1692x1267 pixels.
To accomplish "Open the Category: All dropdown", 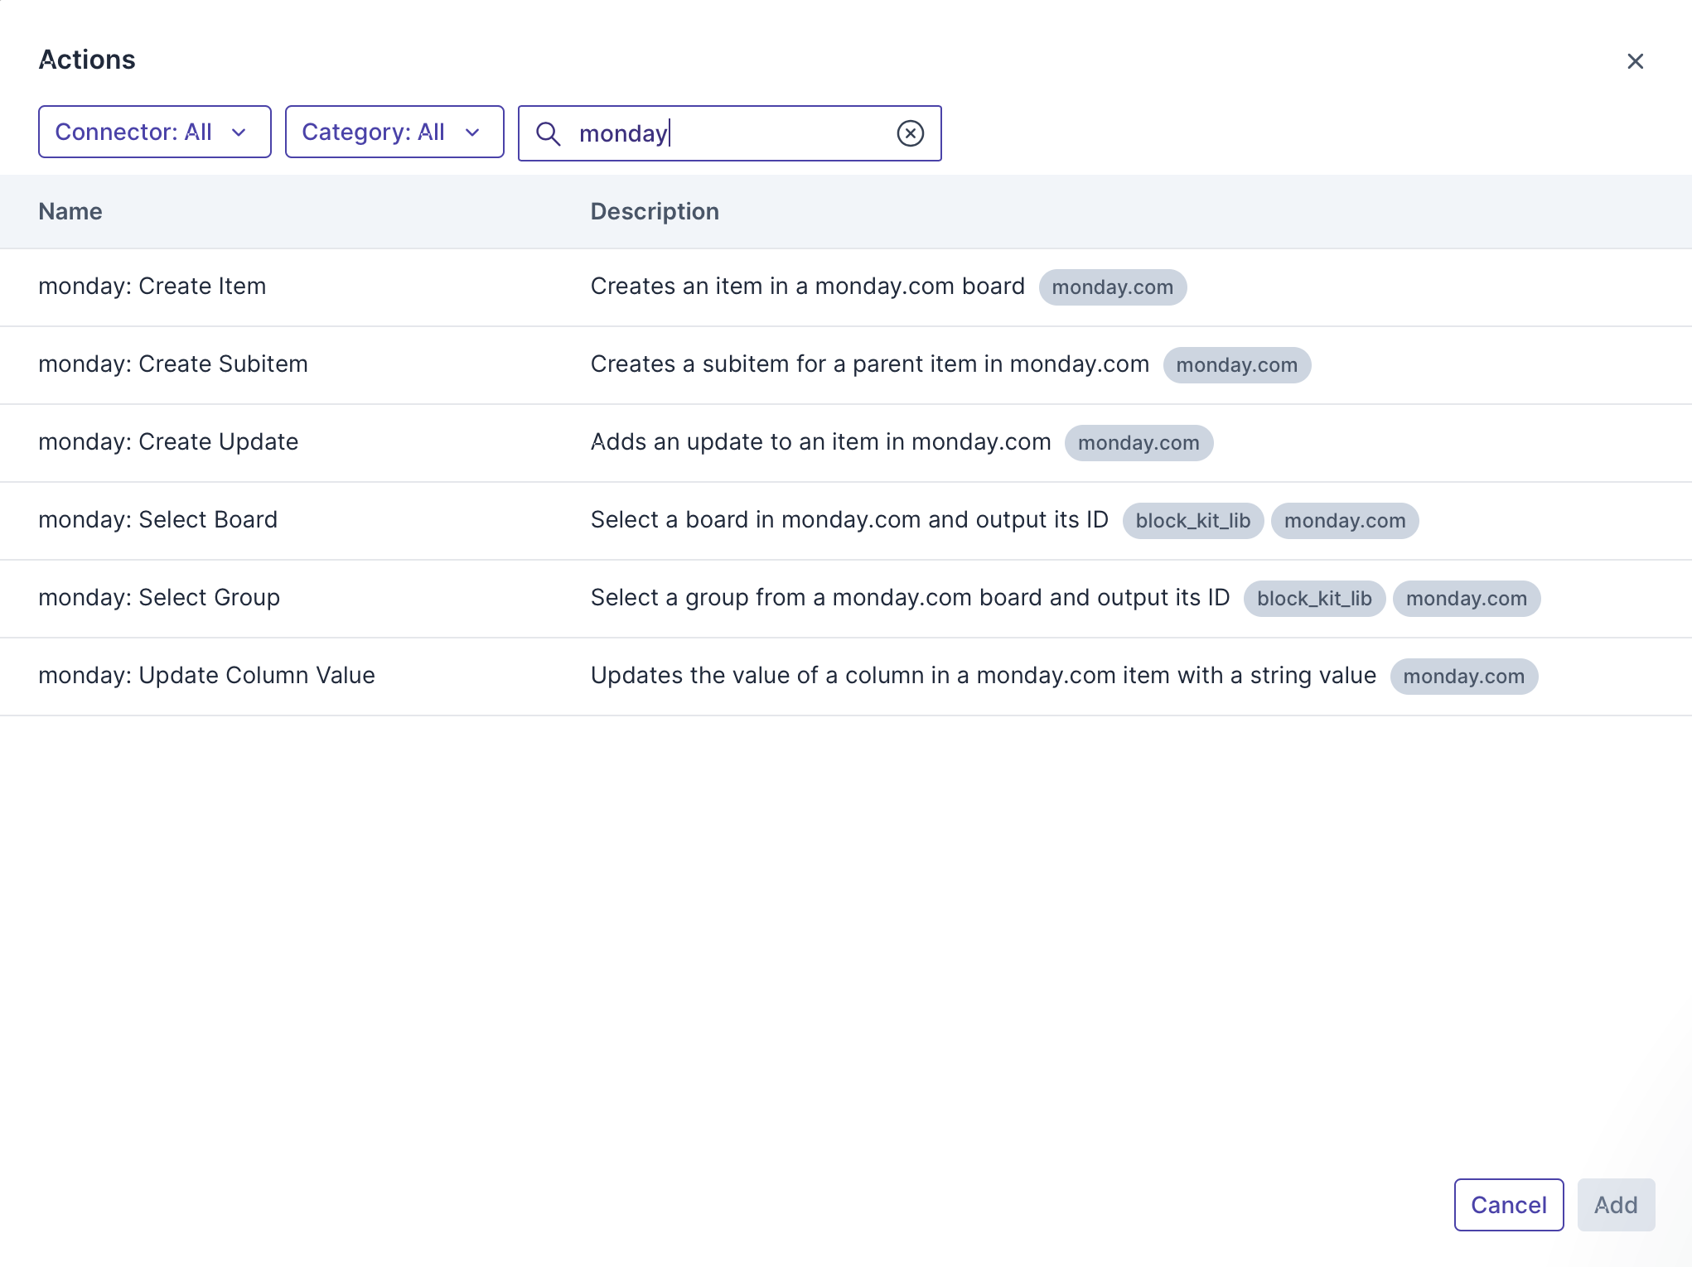I will coord(394,132).
